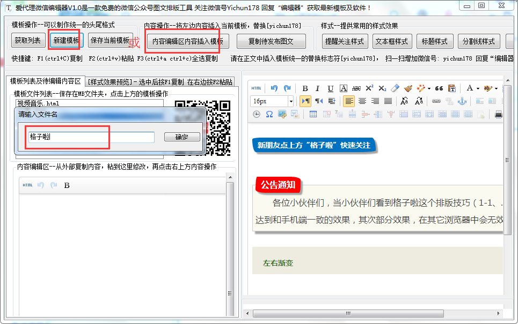Apply the character border icon
Screen dimensions: 518x324
[344, 88]
